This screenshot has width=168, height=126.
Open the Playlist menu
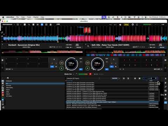(36, 17)
